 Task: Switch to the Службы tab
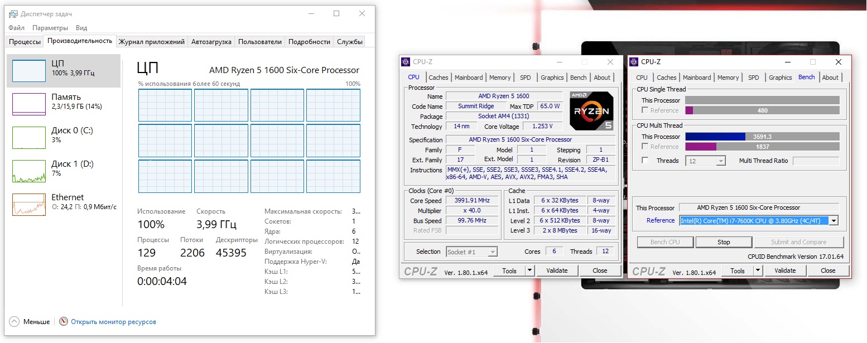click(x=350, y=42)
